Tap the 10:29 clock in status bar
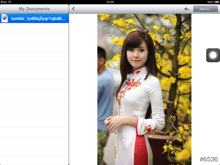This screenshot has height=165, width=220. (110, 2)
